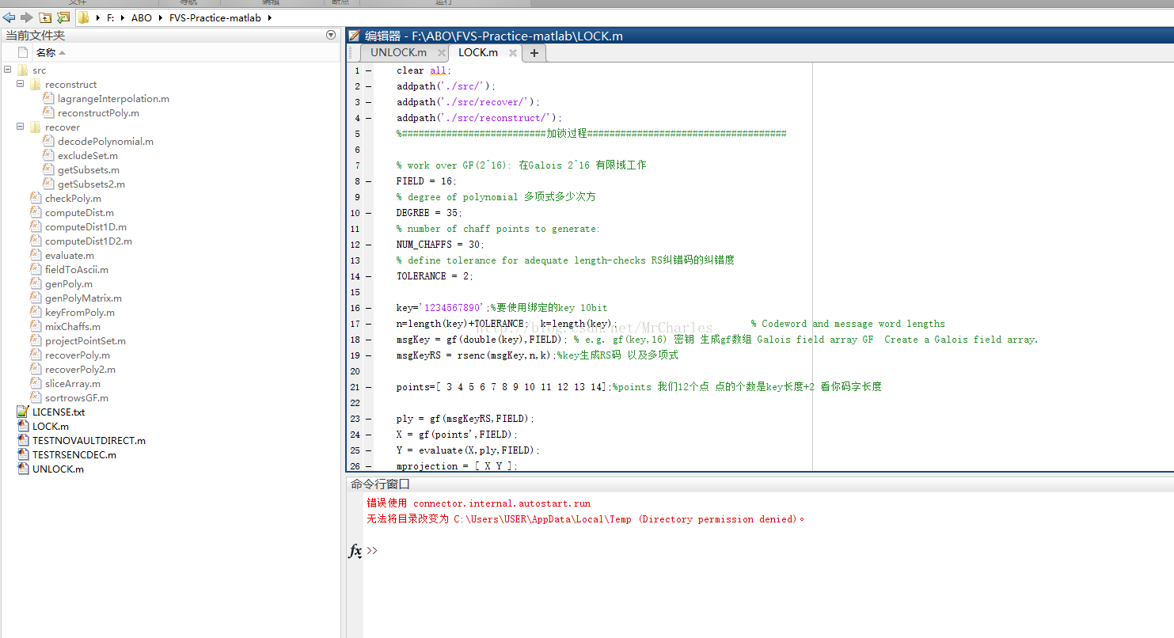Switch to the LOCK.m editor tab

(478, 52)
